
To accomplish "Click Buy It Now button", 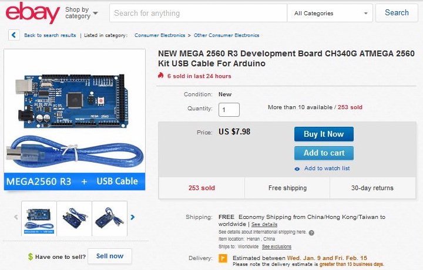I will pos(324,134).
